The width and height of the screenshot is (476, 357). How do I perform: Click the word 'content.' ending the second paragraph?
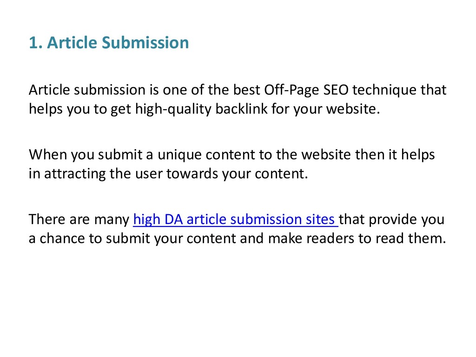tap(281, 174)
